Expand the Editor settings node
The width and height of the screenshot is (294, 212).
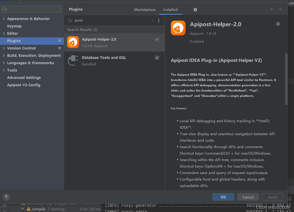pos(4,33)
